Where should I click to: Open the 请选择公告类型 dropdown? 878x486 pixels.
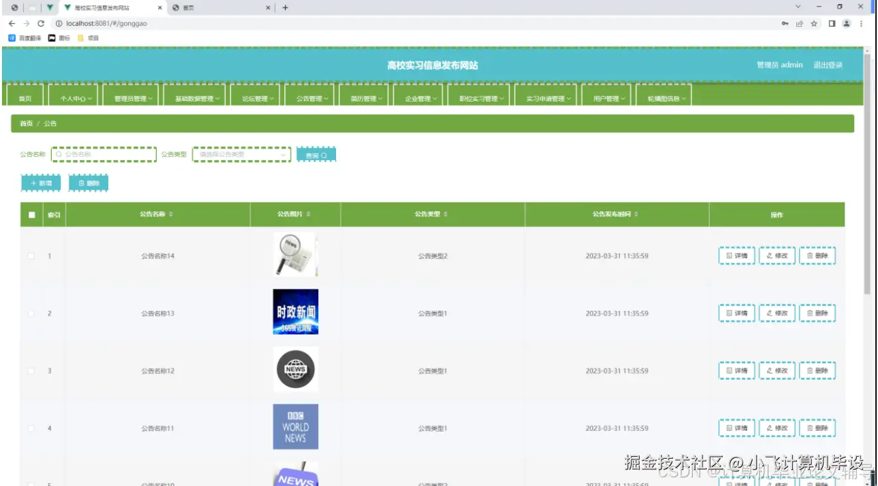tap(242, 154)
